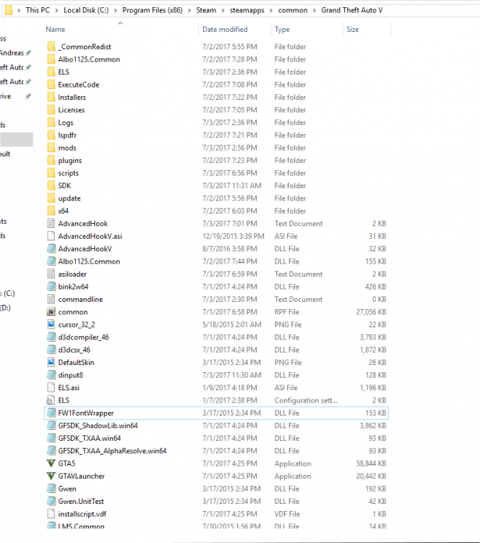Viewport: 480px width, 543px height.
Task: Click the AdvancedHookV.asi file icon
Action: coord(51,236)
